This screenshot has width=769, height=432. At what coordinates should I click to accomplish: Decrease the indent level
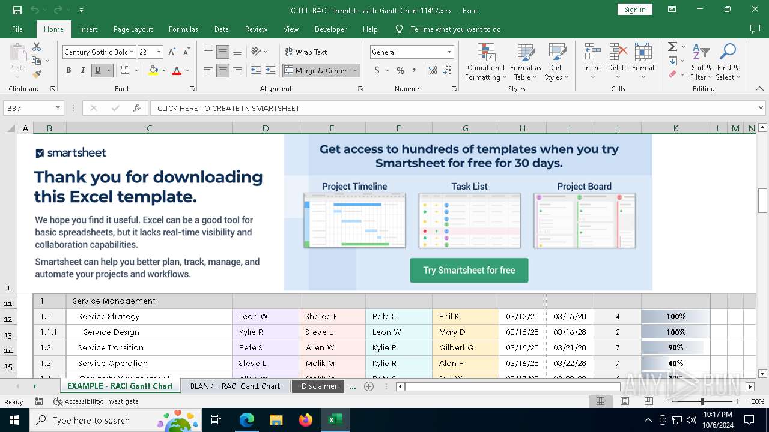click(256, 70)
